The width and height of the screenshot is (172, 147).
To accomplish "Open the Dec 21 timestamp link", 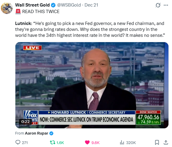I will [x=91, y=5].
